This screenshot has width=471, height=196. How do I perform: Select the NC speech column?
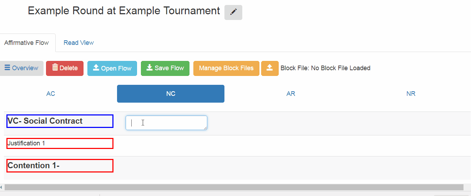[x=171, y=94]
